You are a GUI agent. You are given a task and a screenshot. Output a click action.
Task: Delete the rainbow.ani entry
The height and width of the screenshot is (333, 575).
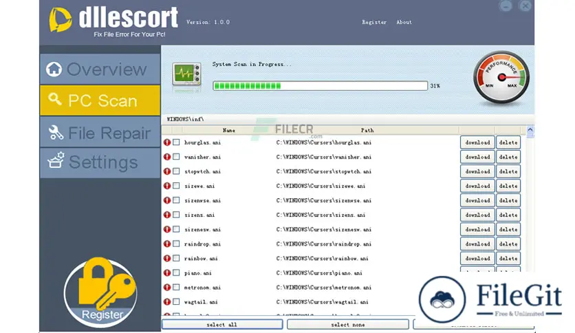coord(508,258)
